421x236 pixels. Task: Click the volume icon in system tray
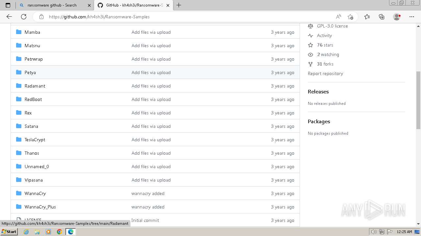374,232
